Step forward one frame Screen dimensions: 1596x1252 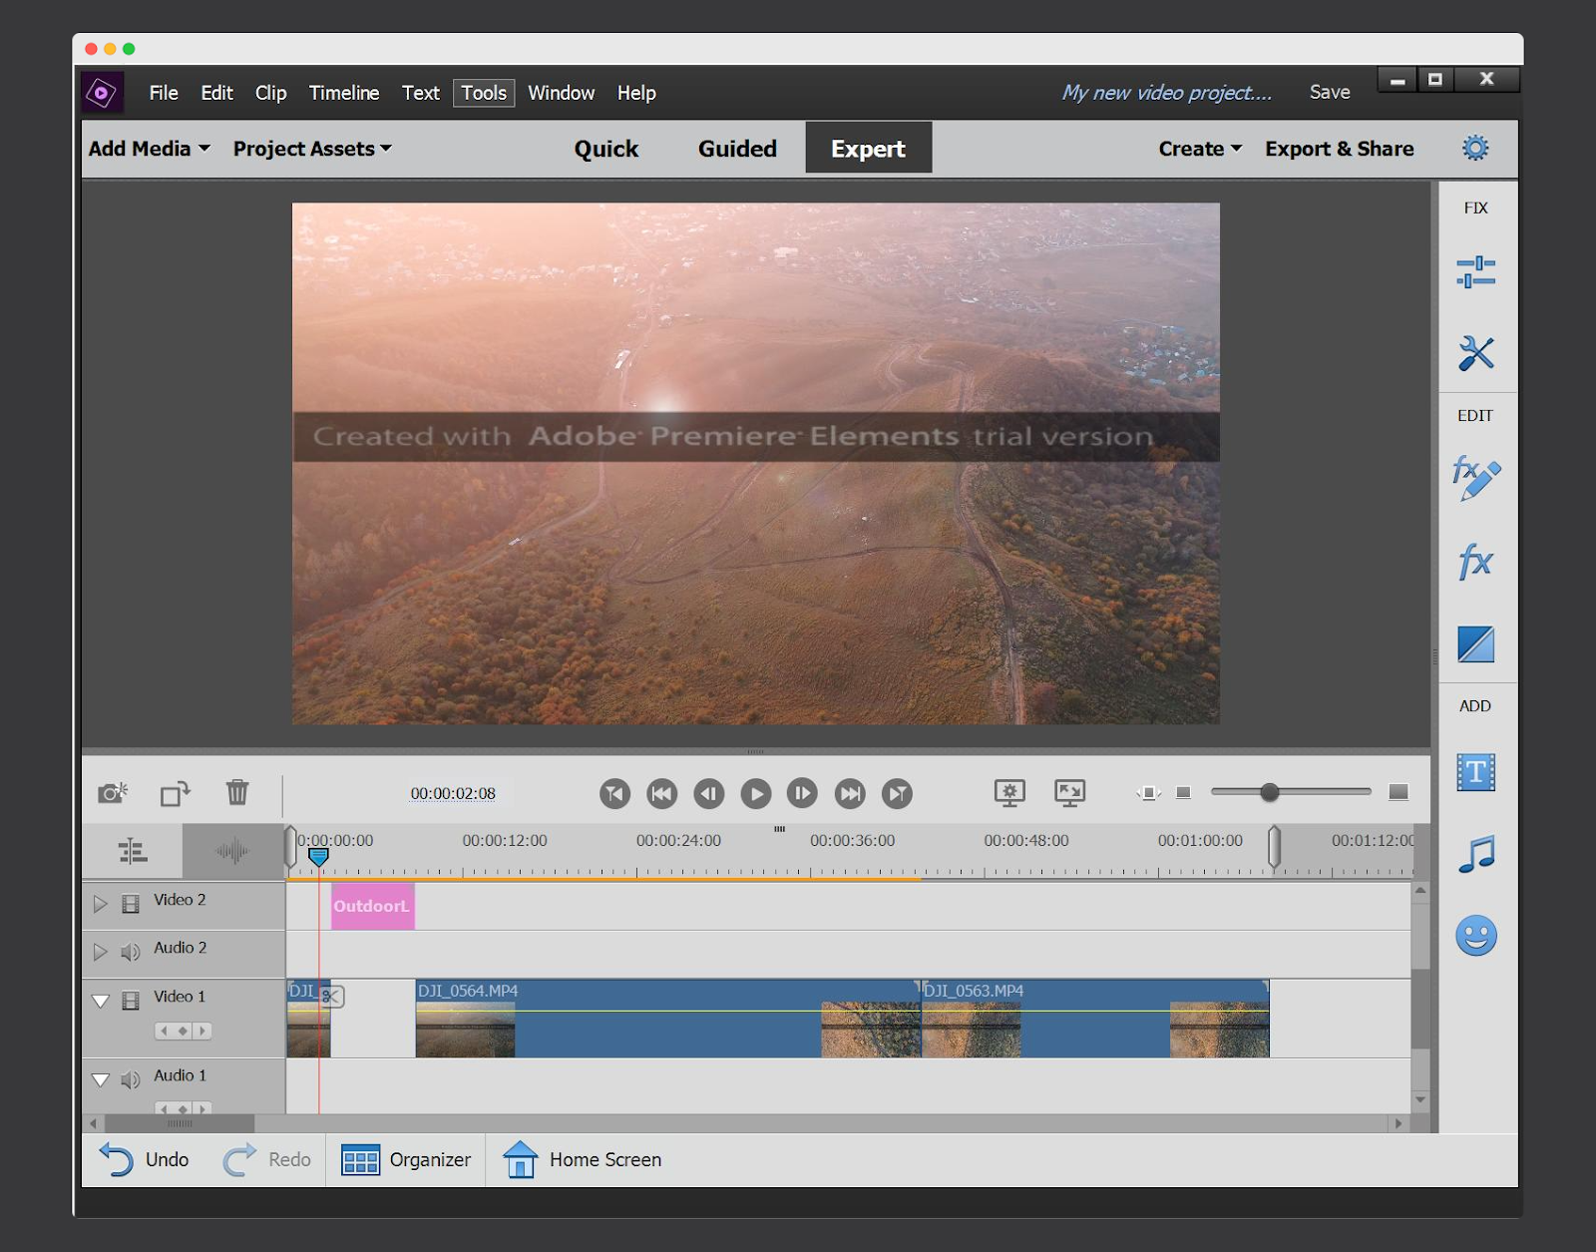802,794
